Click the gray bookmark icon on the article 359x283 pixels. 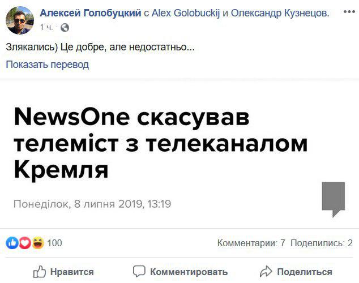point(333,199)
